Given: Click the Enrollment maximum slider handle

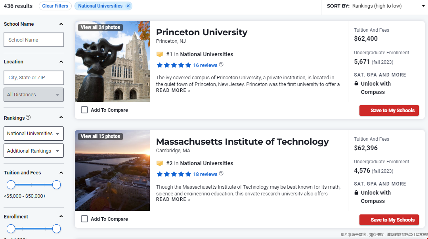Looking at the screenshot, I should coord(56,229).
